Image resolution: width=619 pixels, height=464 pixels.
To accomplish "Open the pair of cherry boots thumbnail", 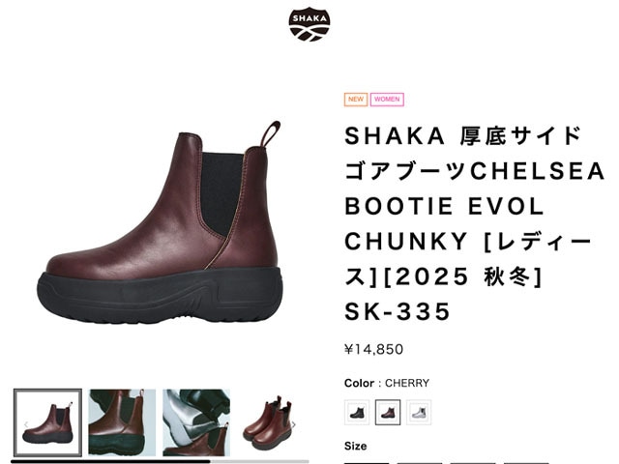I will (269, 422).
